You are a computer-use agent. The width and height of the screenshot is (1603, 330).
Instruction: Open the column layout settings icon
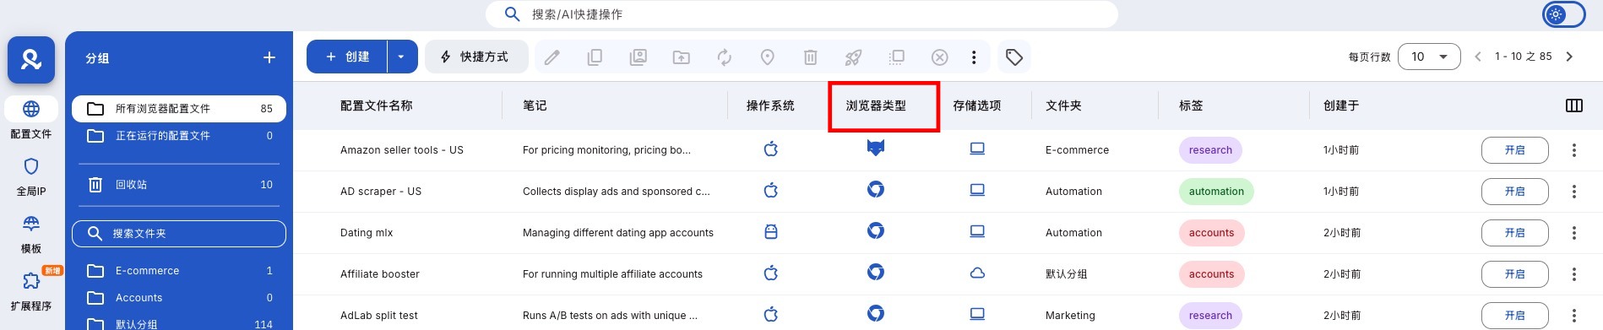pyautogui.click(x=1574, y=105)
